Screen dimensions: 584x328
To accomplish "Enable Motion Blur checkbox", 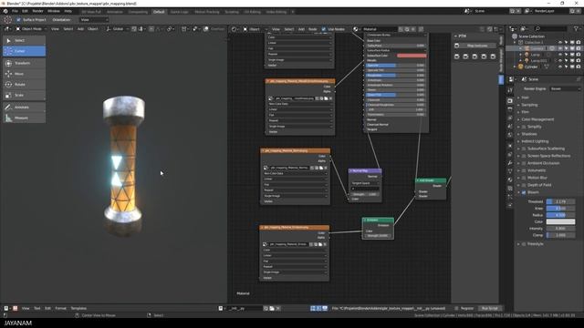I will point(524,178).
